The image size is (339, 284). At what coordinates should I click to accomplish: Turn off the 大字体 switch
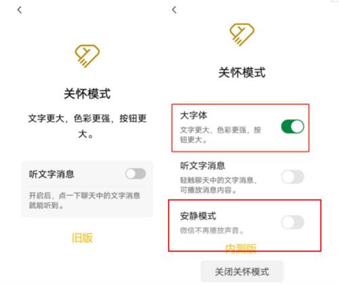click(292, 127)
